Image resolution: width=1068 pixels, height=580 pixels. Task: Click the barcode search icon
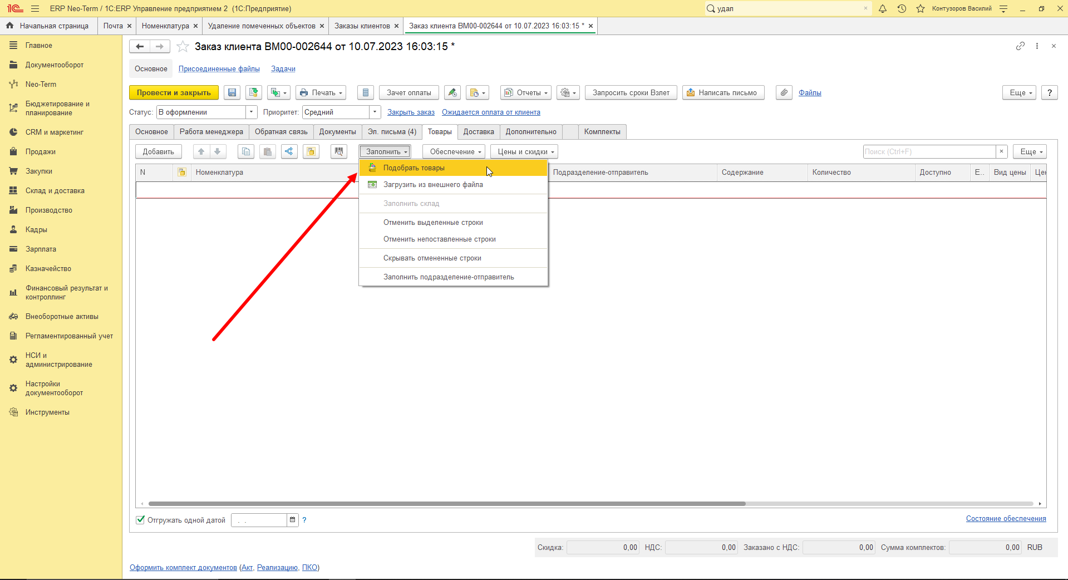click(339, 151)
